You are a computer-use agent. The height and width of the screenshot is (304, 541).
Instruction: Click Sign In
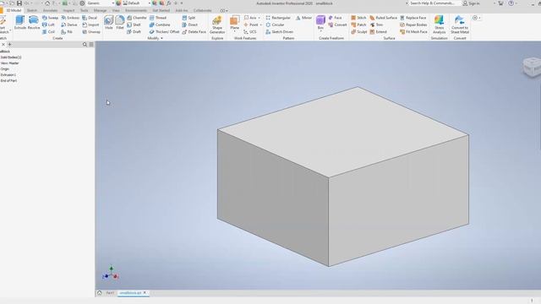(472, 3)
